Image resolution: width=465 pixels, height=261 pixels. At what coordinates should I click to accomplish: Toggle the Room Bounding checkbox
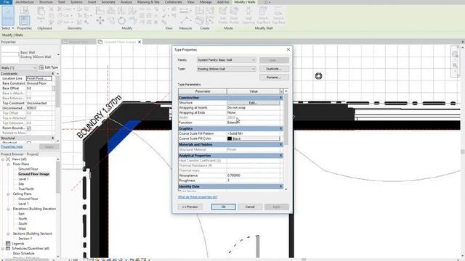(x=29, y=128)
